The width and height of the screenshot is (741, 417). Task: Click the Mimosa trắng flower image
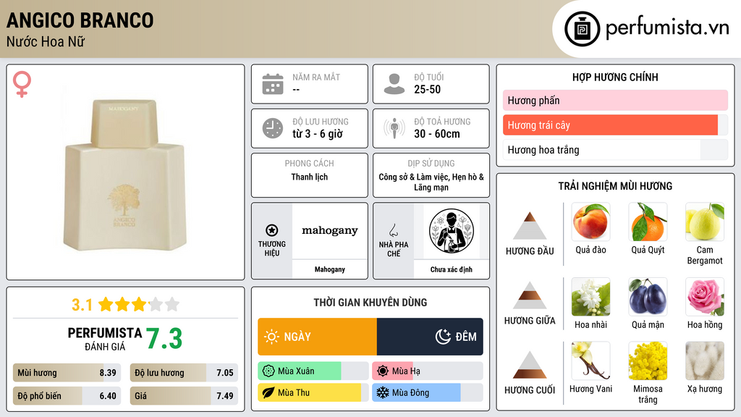648,361
